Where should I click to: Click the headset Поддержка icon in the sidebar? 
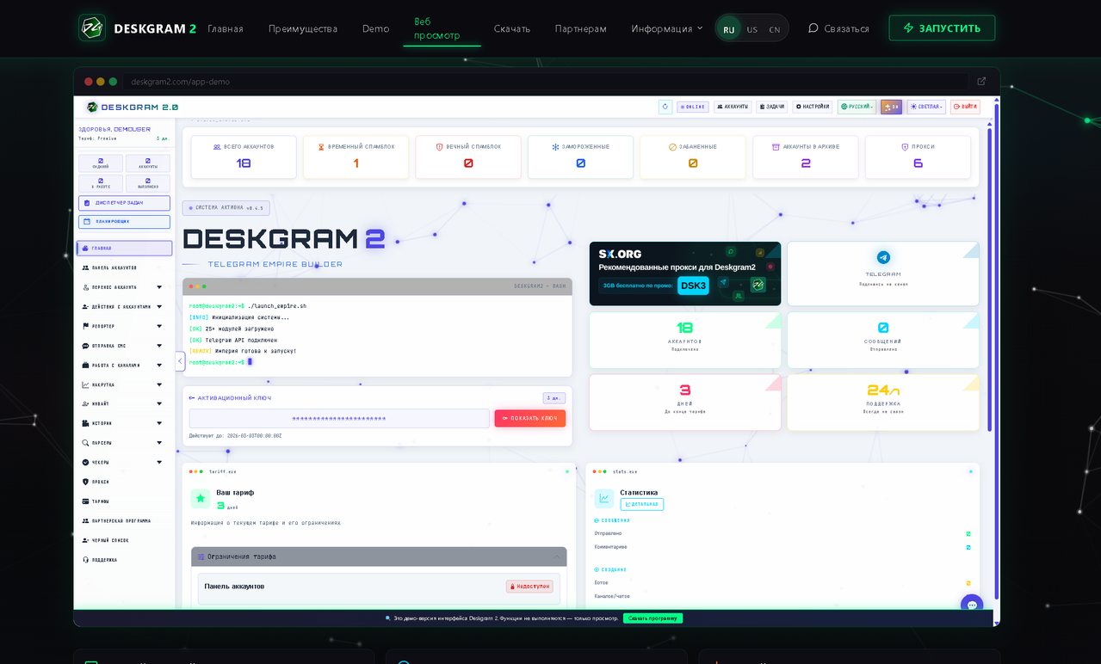[84, 560]
